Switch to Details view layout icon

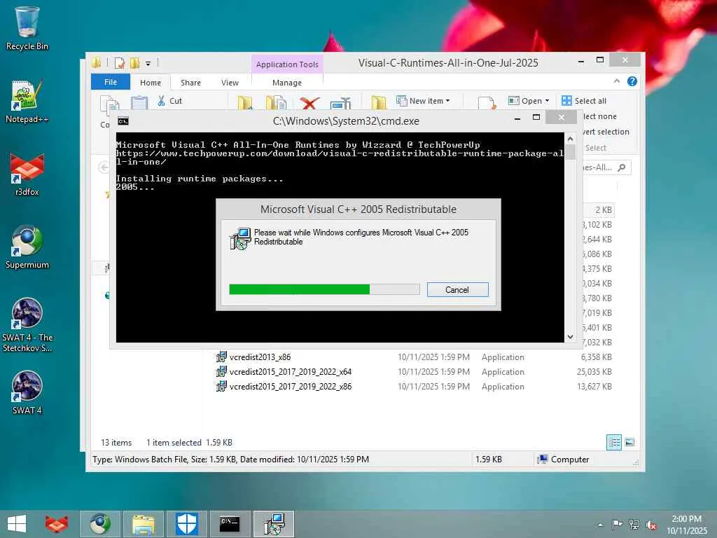(613, 442)
